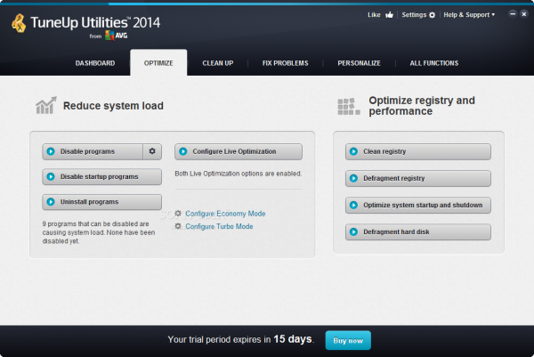The width and height of the screenshot is (534, 357).
Task: Click the AVG logo in header
Action: [x=116, y=36]
